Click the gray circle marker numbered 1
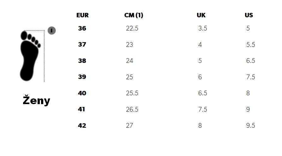Screen dimensions: 282x156 (x=52, y=31)
